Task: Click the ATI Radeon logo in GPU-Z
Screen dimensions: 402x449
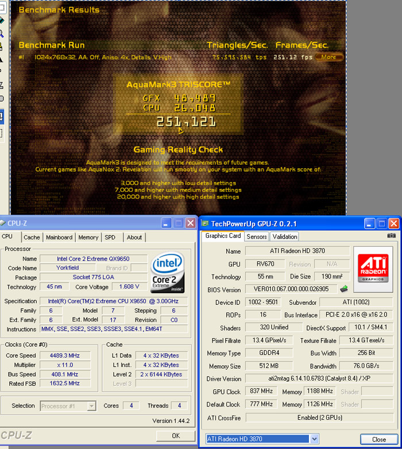Action: pos(373,269)
